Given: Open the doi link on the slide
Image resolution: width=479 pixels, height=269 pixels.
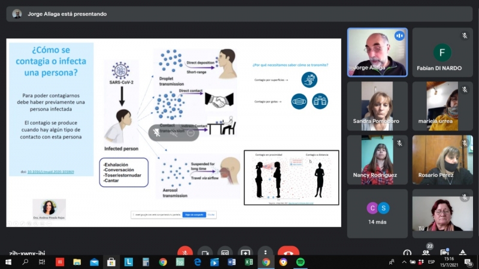Looking at the screenshot, I should (x=51, y=172).
